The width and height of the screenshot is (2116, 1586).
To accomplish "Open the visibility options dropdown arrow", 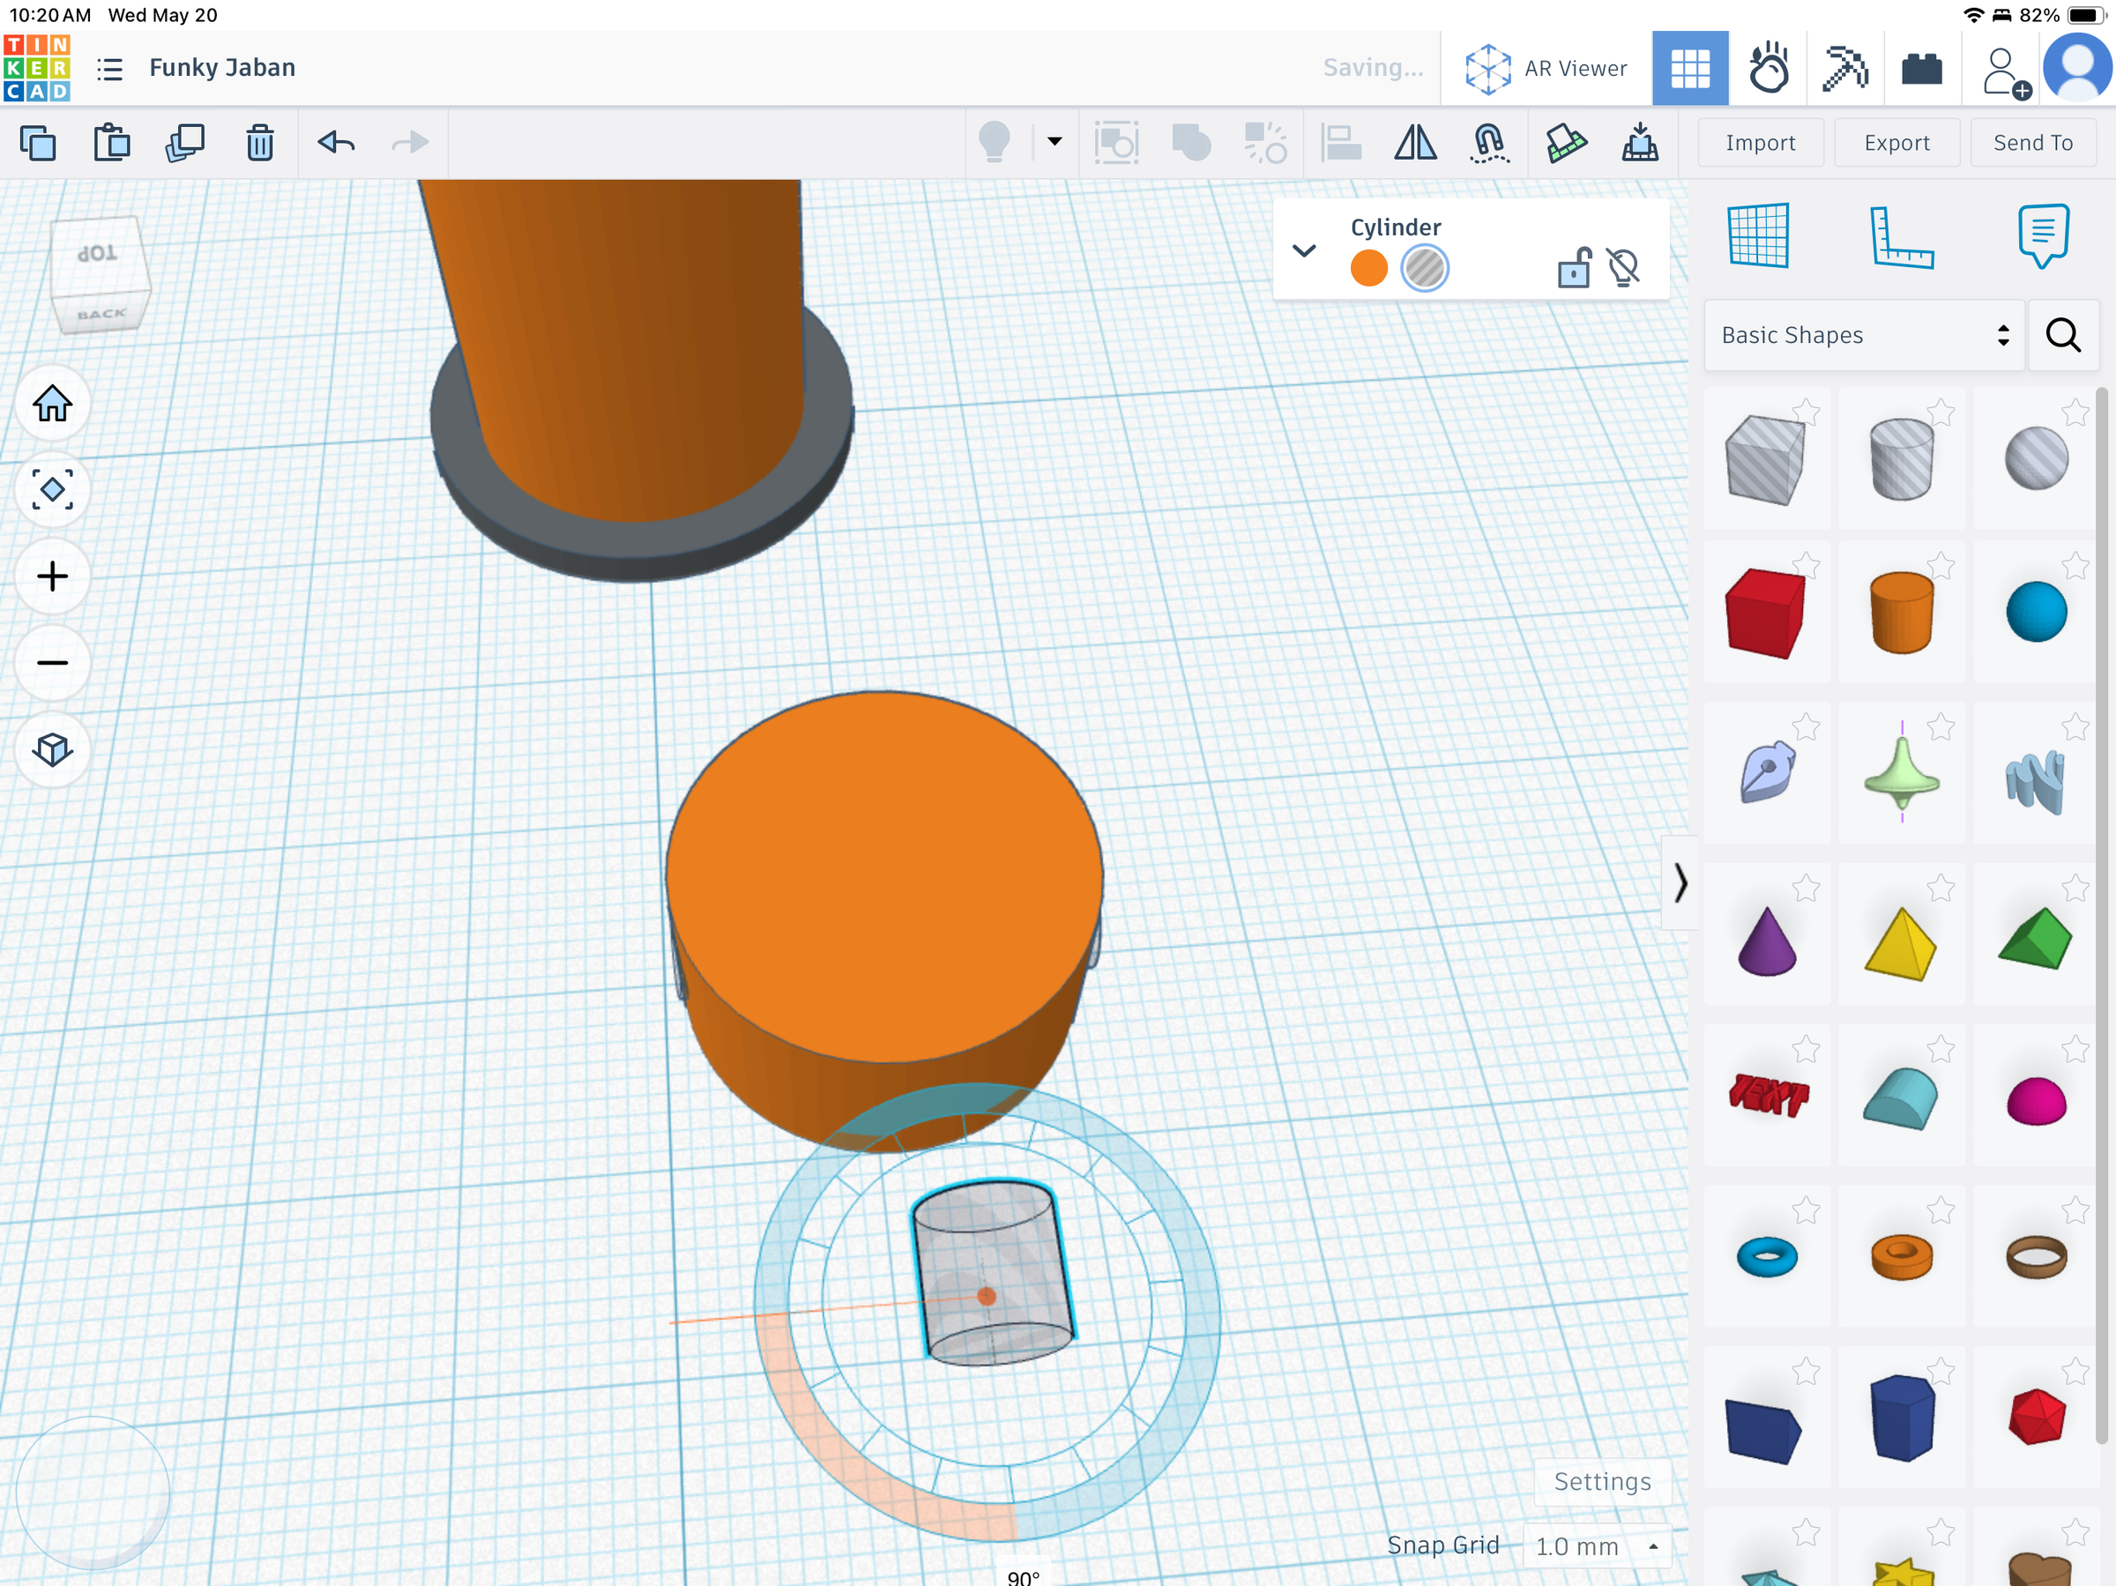I will point(1054,142).
